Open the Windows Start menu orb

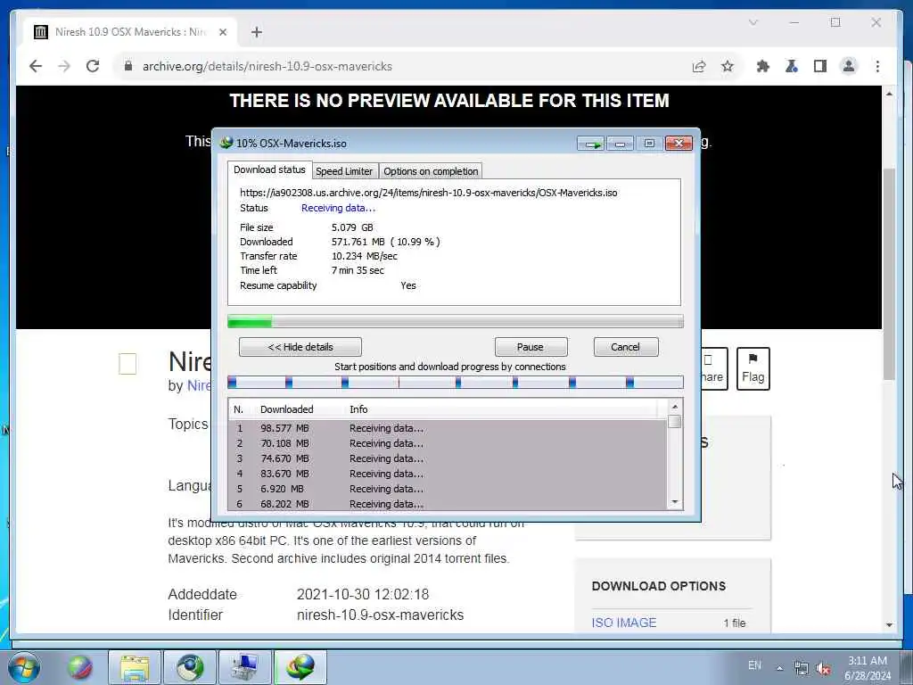pos(24,667)
